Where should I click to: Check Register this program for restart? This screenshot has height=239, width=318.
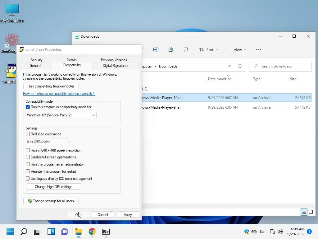[28, 171]
